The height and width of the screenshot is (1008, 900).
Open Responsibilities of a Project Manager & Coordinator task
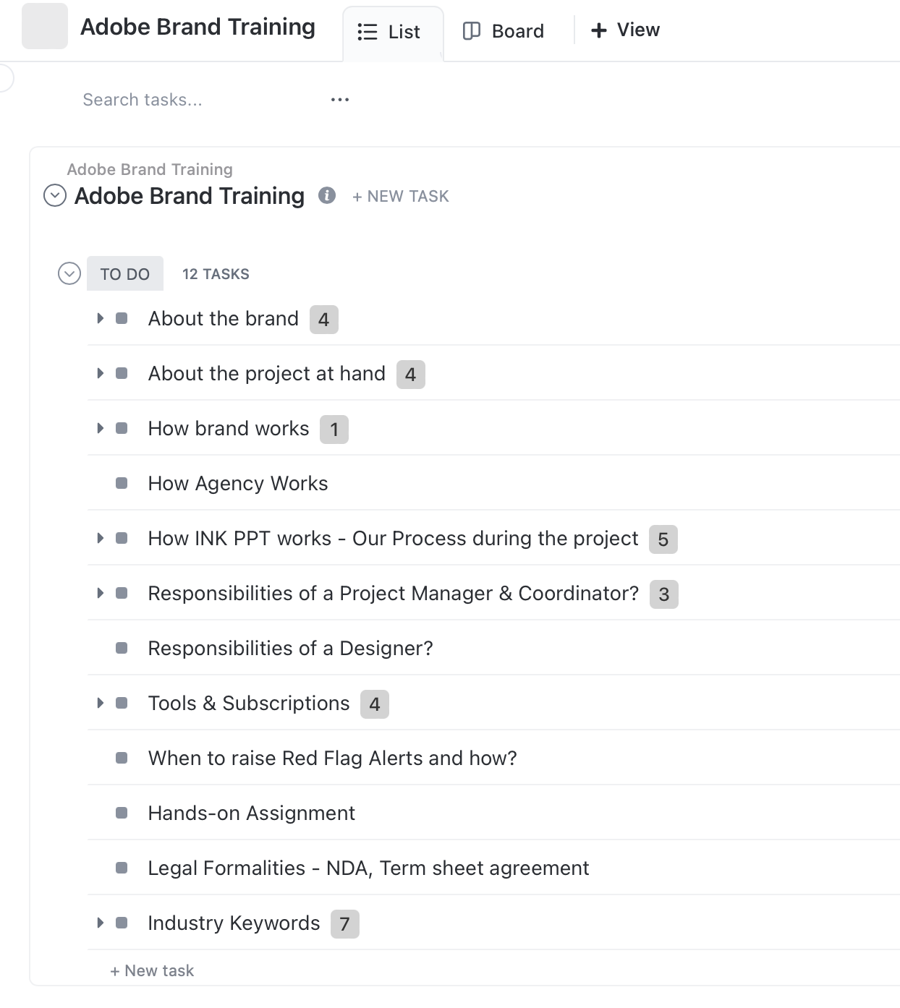pos(394,594)
